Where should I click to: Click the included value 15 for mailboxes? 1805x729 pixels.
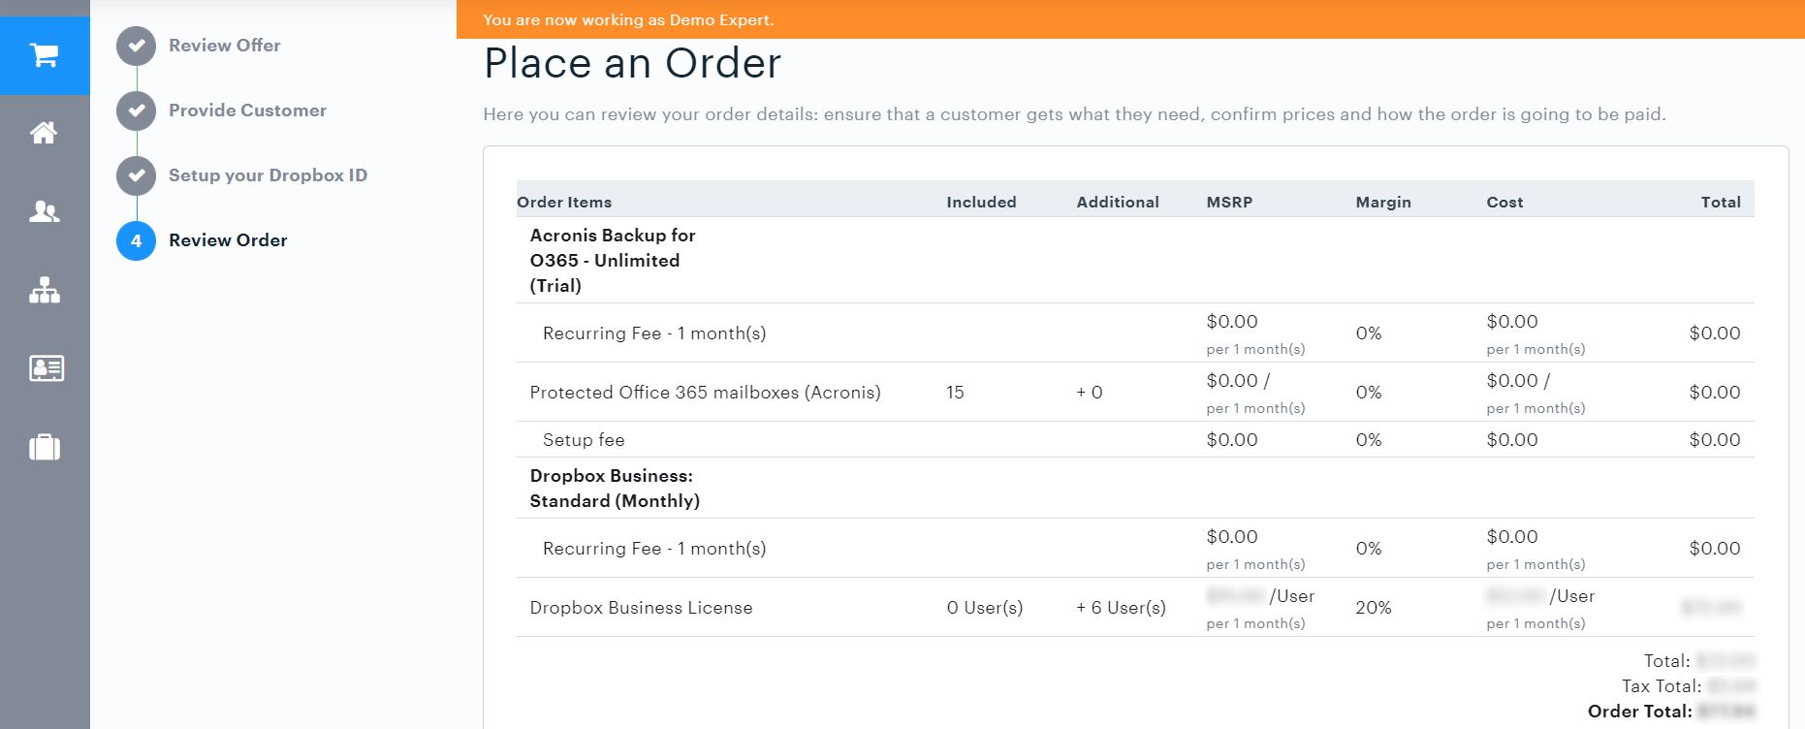tap(955, 393)
